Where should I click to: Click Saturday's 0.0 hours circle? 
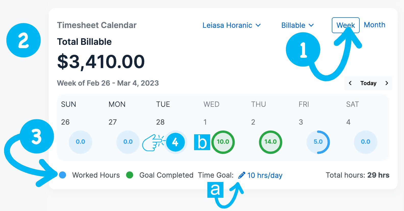point(365,142)
